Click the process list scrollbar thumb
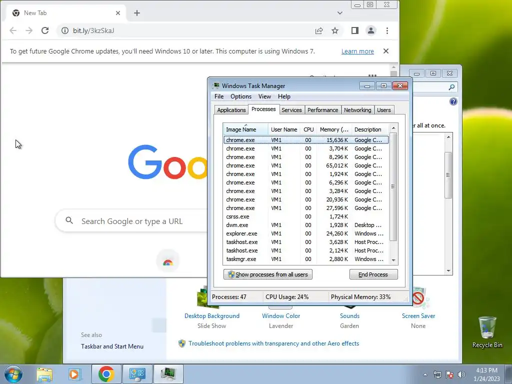Image resolution: width=512 pixels, height=384 pixels. 393,187
